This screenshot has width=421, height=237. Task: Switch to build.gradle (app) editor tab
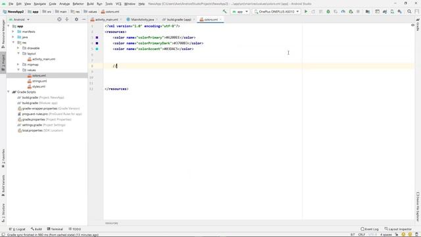point(179,20)
